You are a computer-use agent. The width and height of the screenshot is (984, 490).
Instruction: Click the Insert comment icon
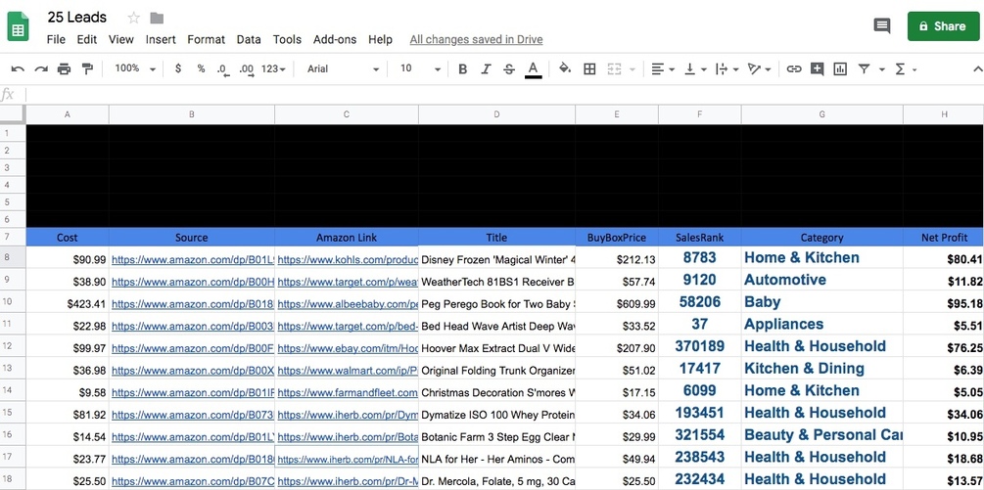click(x=817, y=68)
